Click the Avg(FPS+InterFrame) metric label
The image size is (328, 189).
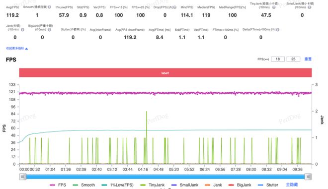130,30
